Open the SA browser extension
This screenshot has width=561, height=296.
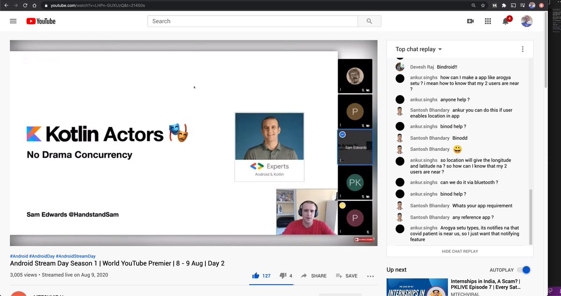pyautogui.click(x=495, y=6)
